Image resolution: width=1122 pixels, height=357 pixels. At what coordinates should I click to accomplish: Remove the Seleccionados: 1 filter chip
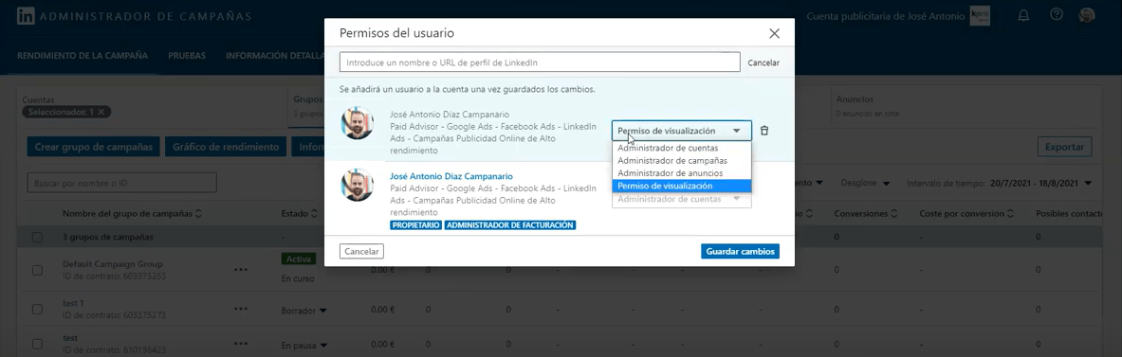point(101,112)
